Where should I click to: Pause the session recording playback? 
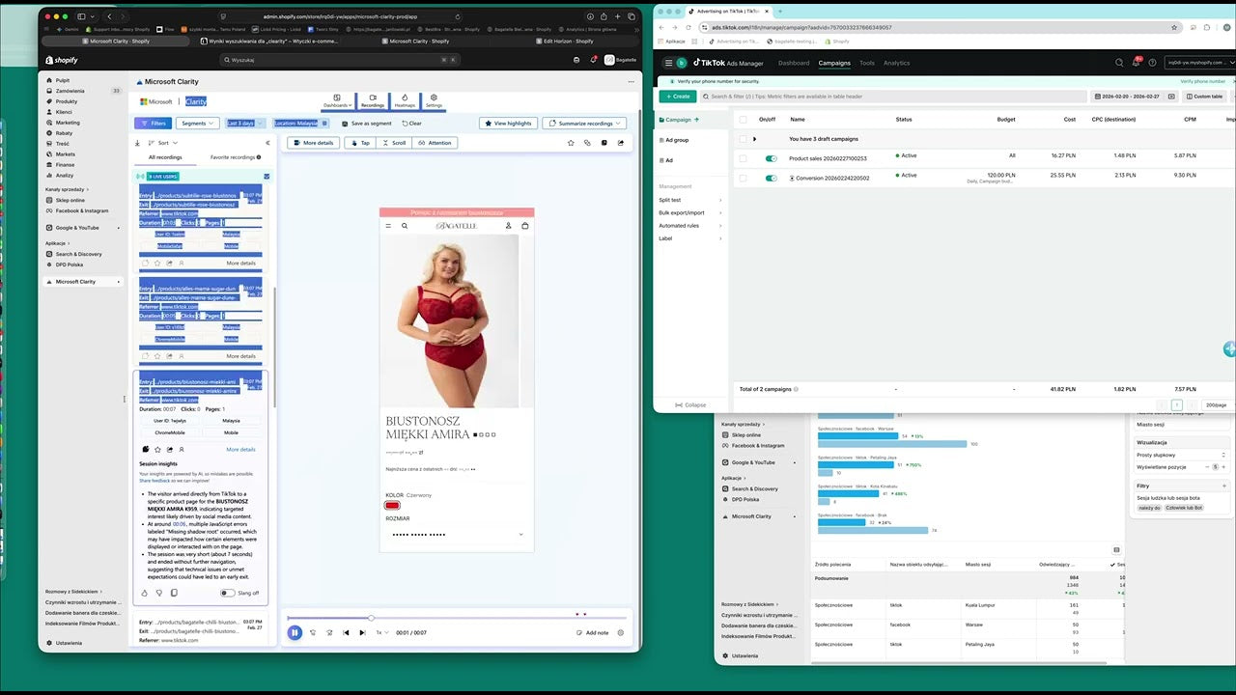coord(295,632)
